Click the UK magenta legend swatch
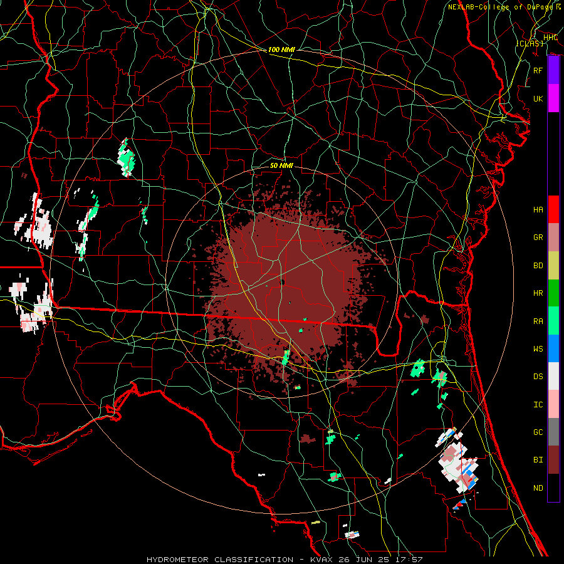Viewport: 564px width, 564px height. tap(553, 98)
